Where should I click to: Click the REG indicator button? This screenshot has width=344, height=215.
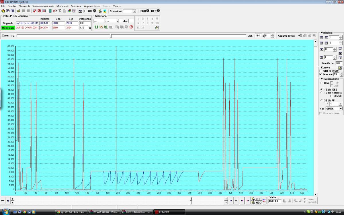(x=155, y=11)
